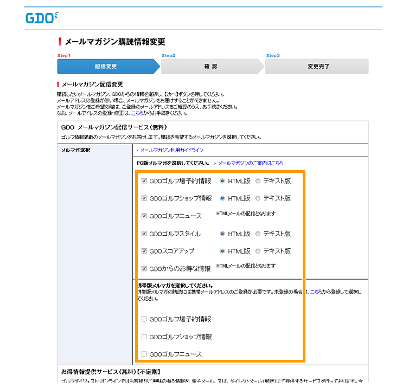
Task: Click HTMLメールの配信となります note beside GDOからのお得な情報
Action: pos(246,266)
